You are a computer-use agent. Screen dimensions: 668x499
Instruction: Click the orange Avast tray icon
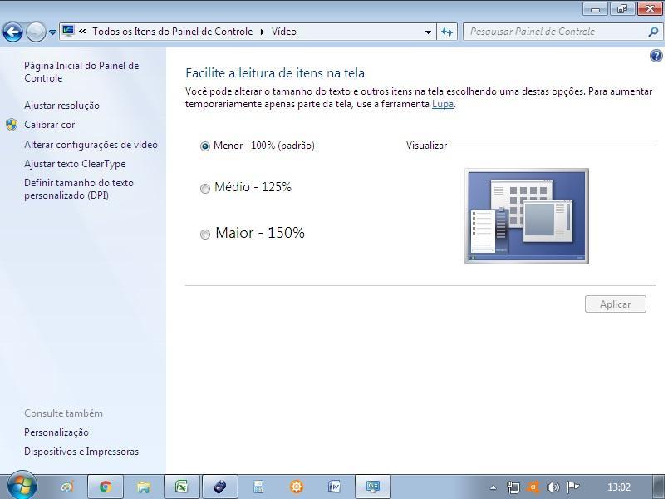(533, 487)
